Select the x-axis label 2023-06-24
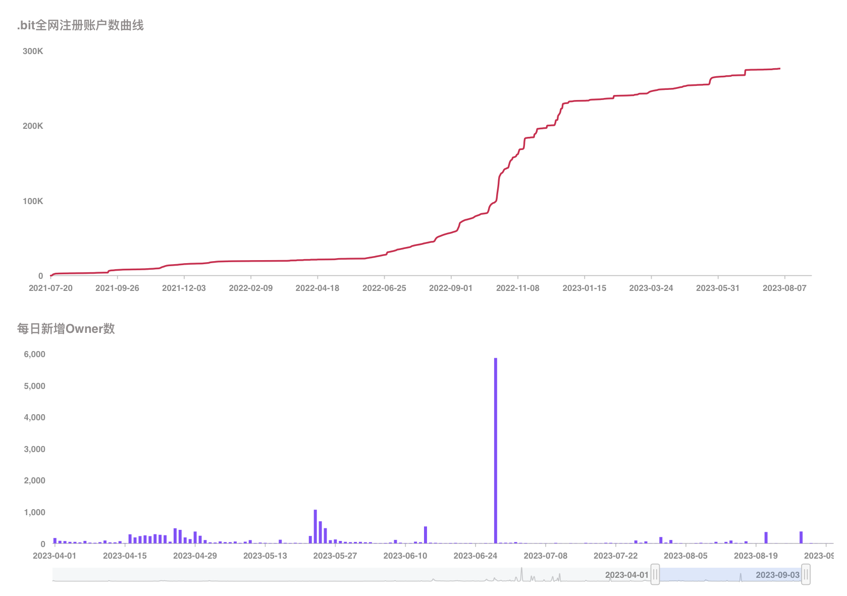 coord(475,556)
